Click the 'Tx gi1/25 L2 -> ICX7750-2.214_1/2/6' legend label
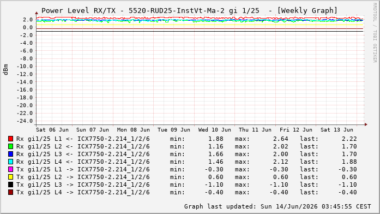Viewport: 380px width, 214px height. pyautogui.click(x=83, y=177)
